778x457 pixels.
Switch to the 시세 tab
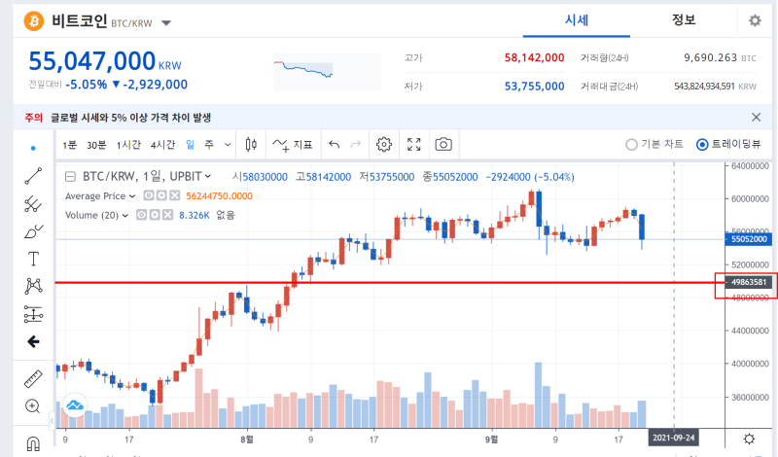click(576, 20)
